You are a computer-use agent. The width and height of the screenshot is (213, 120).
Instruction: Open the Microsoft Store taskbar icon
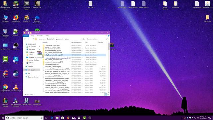point(63,118)
